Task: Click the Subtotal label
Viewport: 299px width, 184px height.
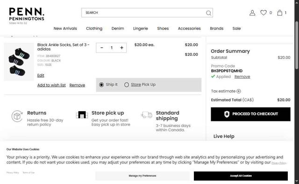Action: [219, 57]
